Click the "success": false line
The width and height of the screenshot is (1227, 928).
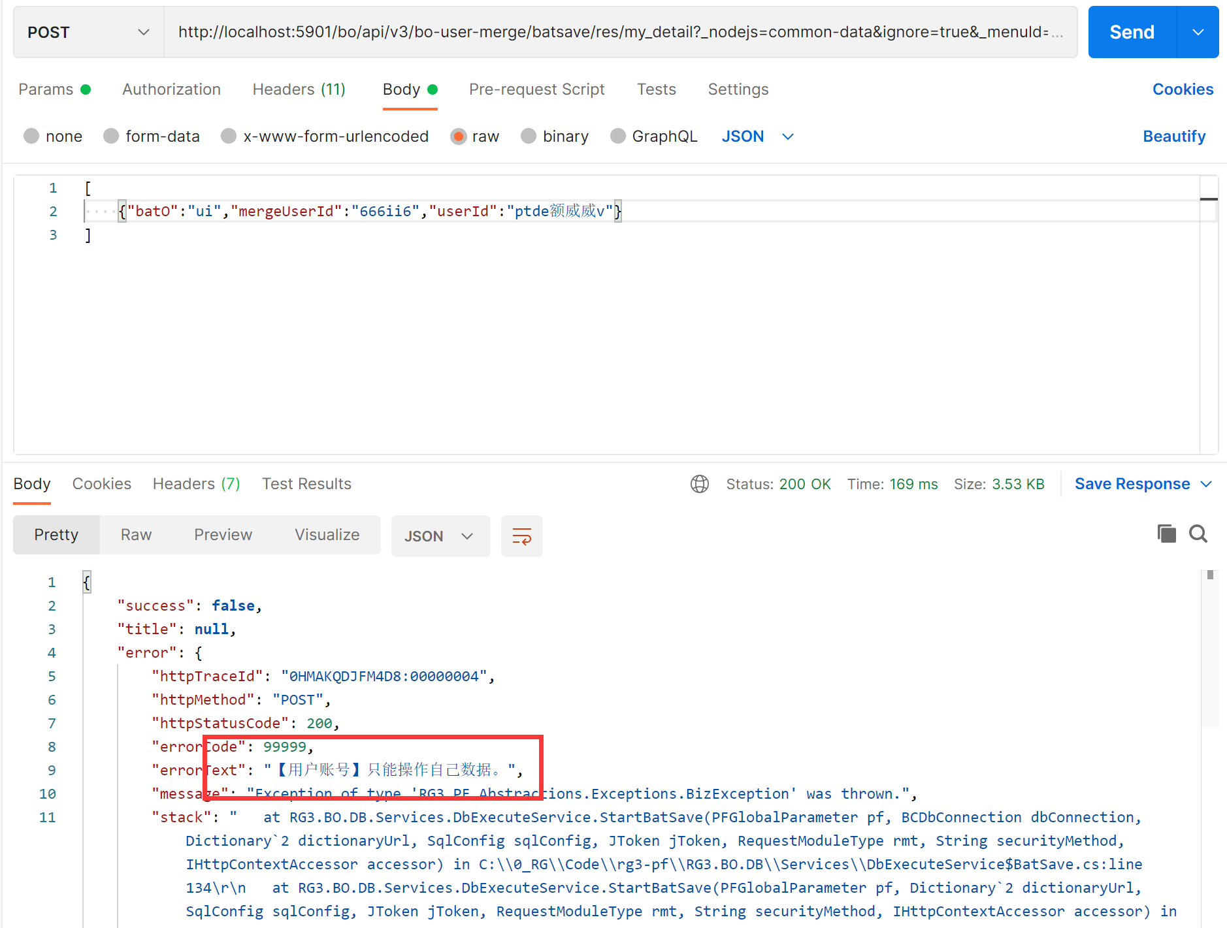point(189,605)
